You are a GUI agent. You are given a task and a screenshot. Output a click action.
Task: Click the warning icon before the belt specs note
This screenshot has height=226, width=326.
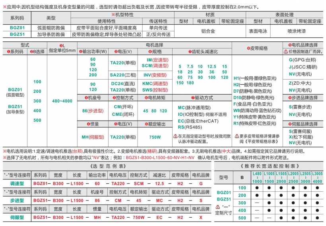pyautogui.click(x=237, y=136)
